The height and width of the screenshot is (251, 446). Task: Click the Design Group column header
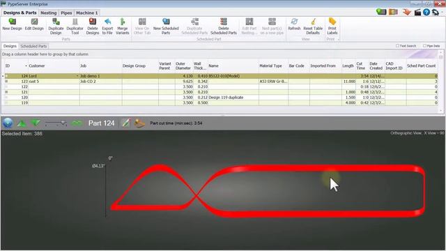pyautogui.click(x=140, y=66)
